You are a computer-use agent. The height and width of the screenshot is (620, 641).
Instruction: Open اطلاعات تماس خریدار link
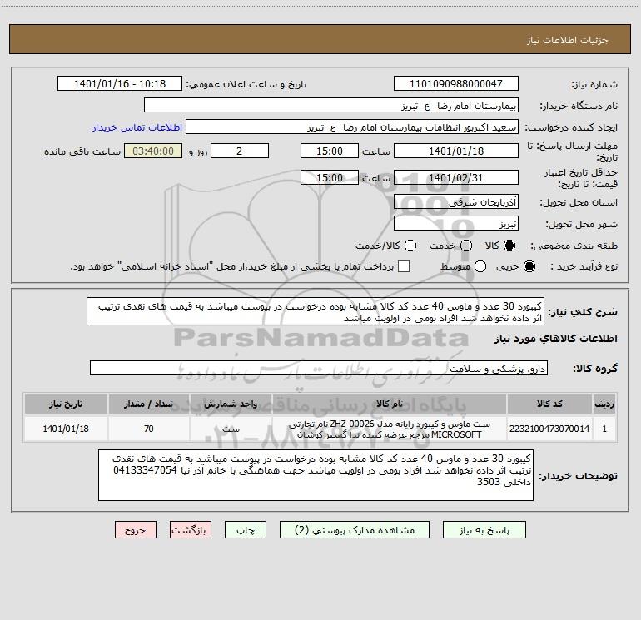(137, 127)
